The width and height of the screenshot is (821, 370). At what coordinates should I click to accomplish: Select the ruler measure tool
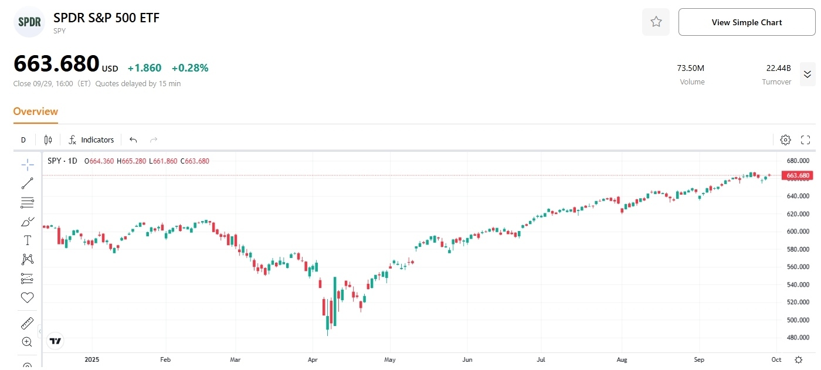(x=27, y=323)
